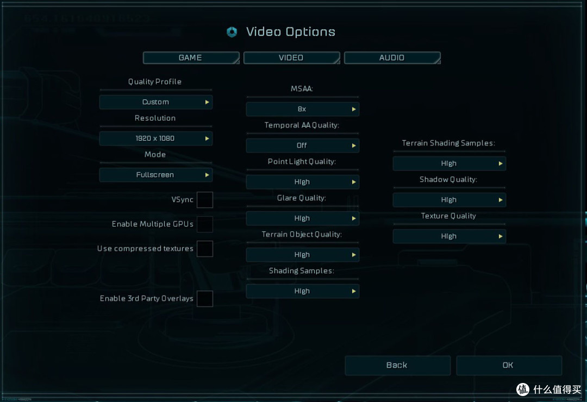This screenshot has width=587, height=402.
Task: Click the Shading Samples arrow icon
Action: [354, 291]
